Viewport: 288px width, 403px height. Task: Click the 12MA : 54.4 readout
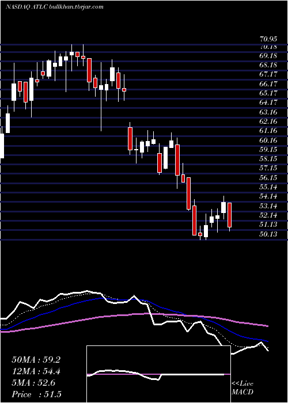[36, 371]
